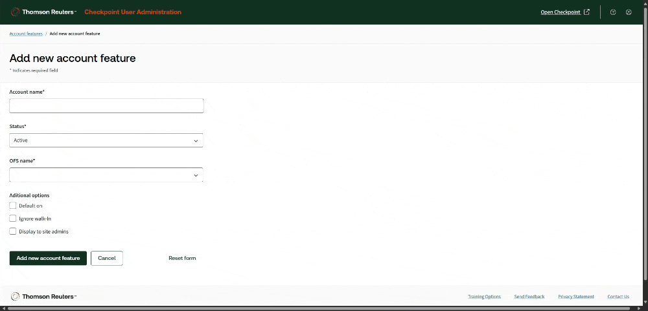Click the Contact Us footer link
Screen dimensions: 648x311
point(618,297)
